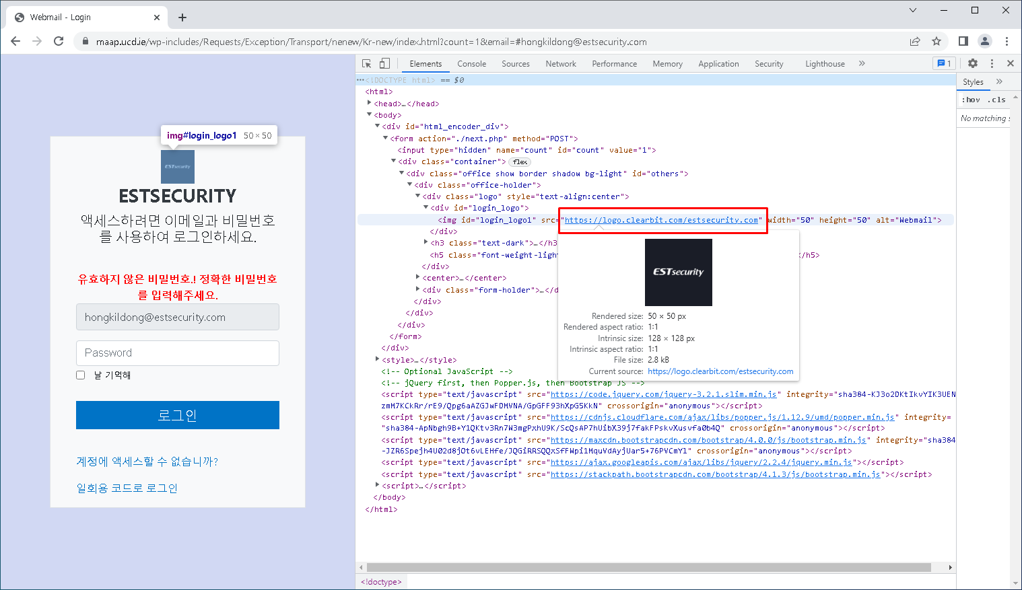The image size is (1022, 590).
Task: Toggle the device toolbar in DevTools
Action: tap(384, 63)
